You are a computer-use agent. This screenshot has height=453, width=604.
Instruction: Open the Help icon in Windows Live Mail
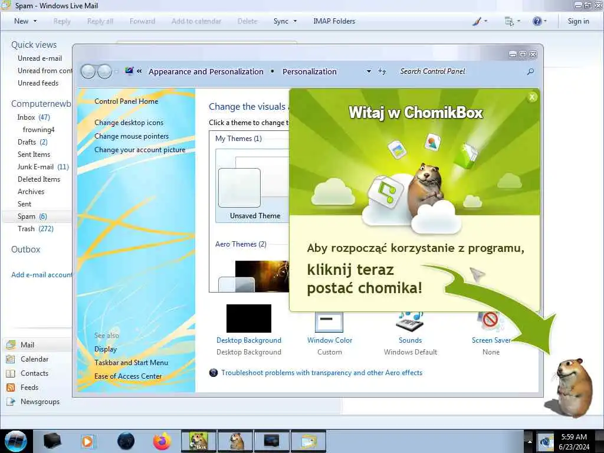click(537, 21)
